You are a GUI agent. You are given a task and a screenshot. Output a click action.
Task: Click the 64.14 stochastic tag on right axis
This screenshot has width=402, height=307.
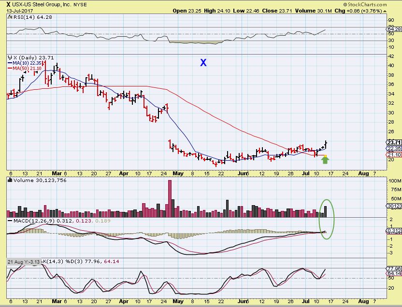(394, 274)
